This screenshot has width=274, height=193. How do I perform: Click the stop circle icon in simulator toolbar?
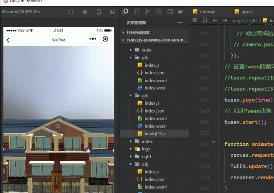coord(85,12)
